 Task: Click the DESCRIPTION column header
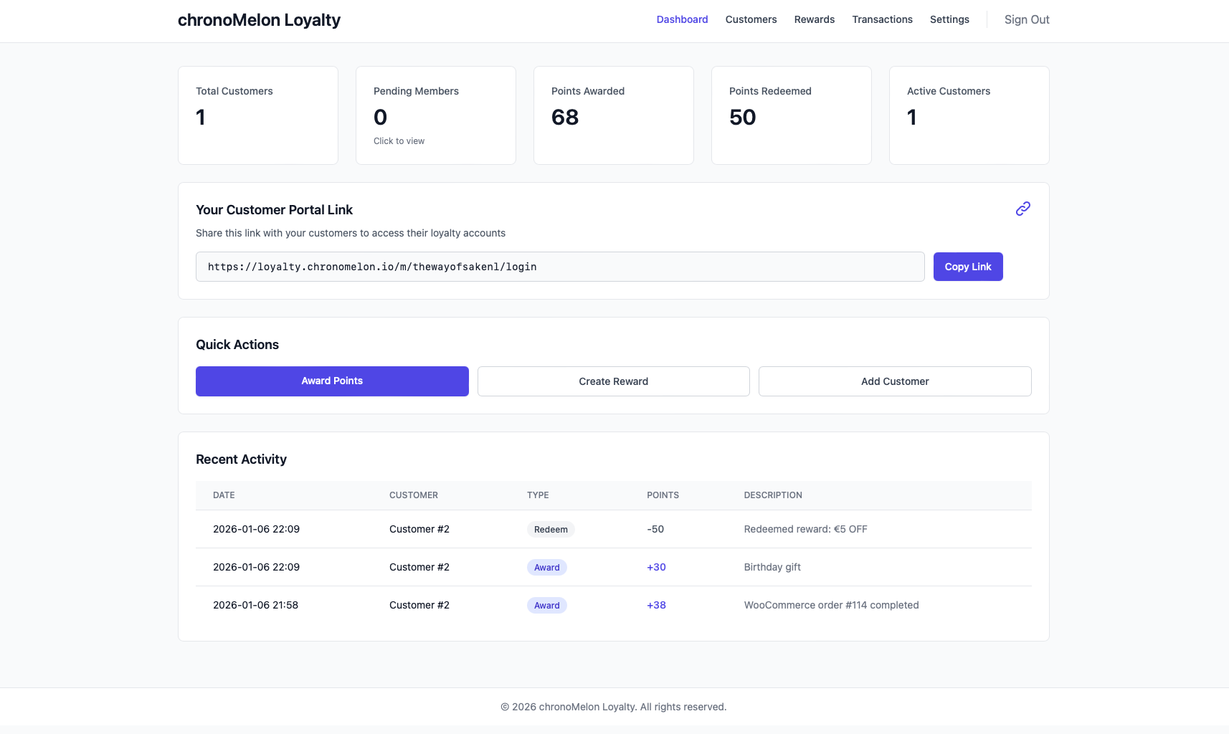tap(773, 495)
